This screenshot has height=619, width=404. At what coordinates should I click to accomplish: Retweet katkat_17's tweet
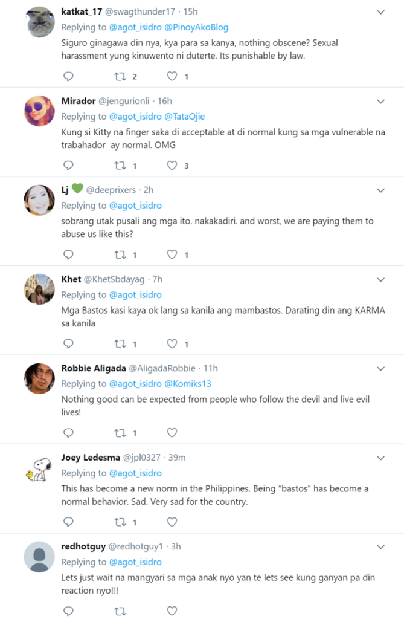[120, 76]
